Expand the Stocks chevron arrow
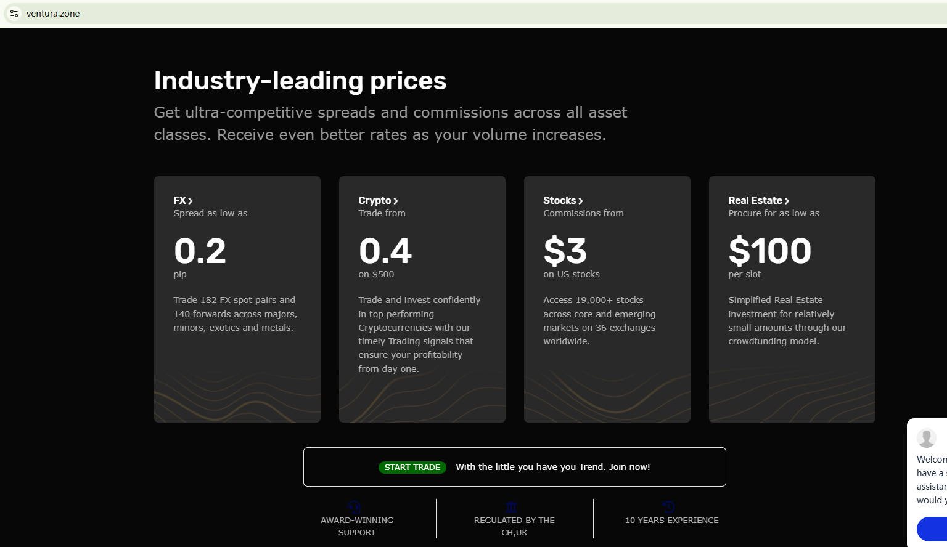The image size is (947, 547). click(581, 201)
